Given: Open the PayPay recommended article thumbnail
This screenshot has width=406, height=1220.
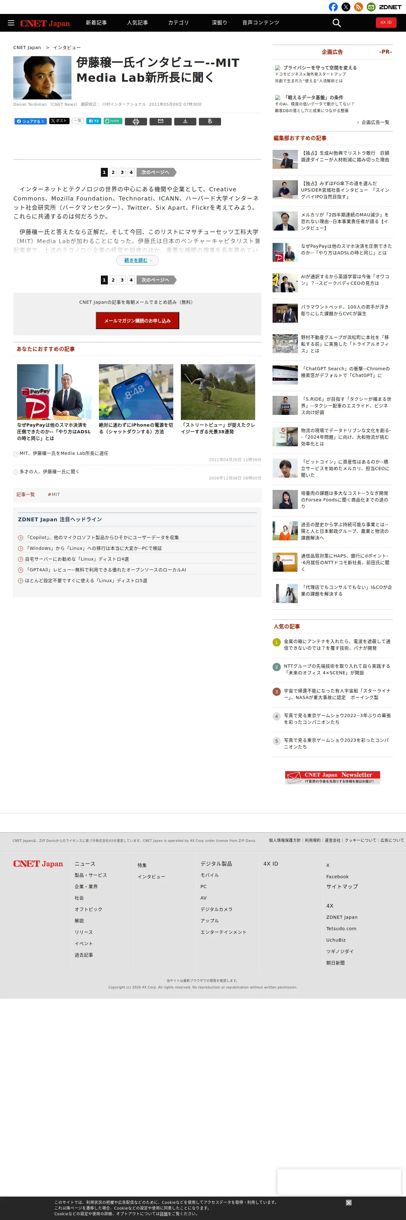Looking at the screenshot, I should click(x=54, y=392).
